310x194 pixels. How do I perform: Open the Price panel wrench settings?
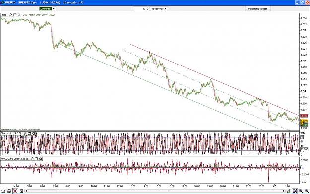10,15
